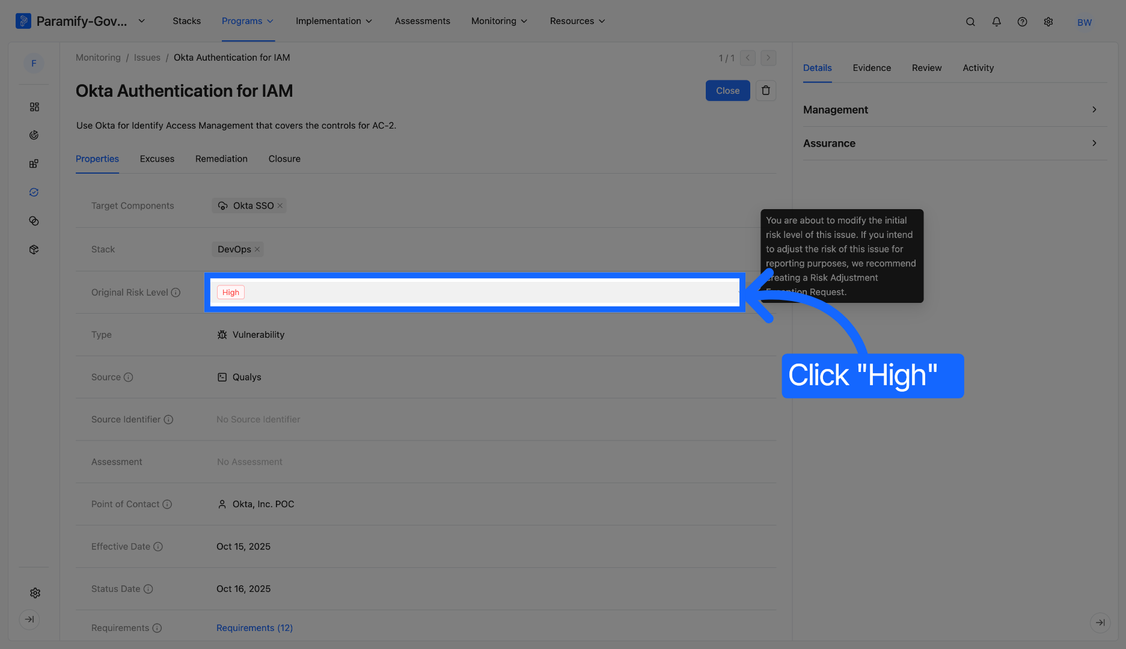Screen dimensions: 1126x649
Task: Click the blue Close button
Action: (727, 91)
